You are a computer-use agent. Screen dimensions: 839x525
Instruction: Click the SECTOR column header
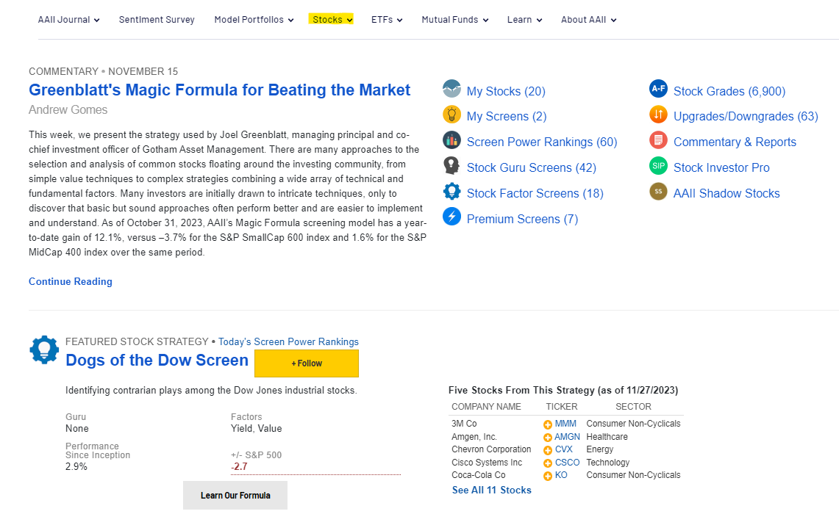(634, 407)
